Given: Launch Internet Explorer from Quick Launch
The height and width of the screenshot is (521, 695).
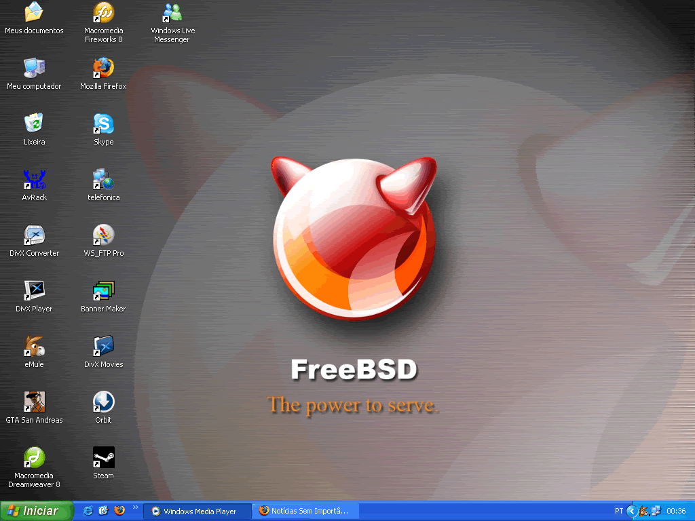Looking at the screenshot, I should coord(88,511).
